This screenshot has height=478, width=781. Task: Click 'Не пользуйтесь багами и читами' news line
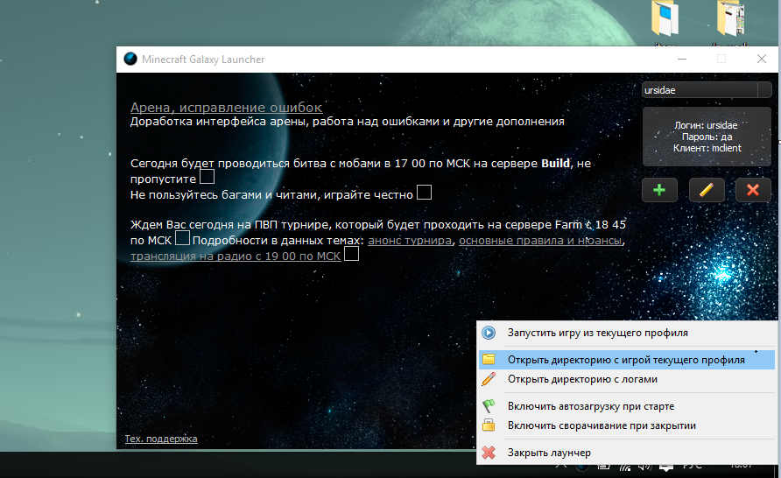pos(271,194)
